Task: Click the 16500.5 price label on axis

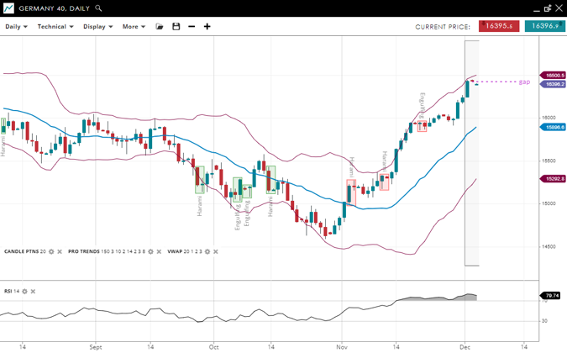Action: [554, 76]
